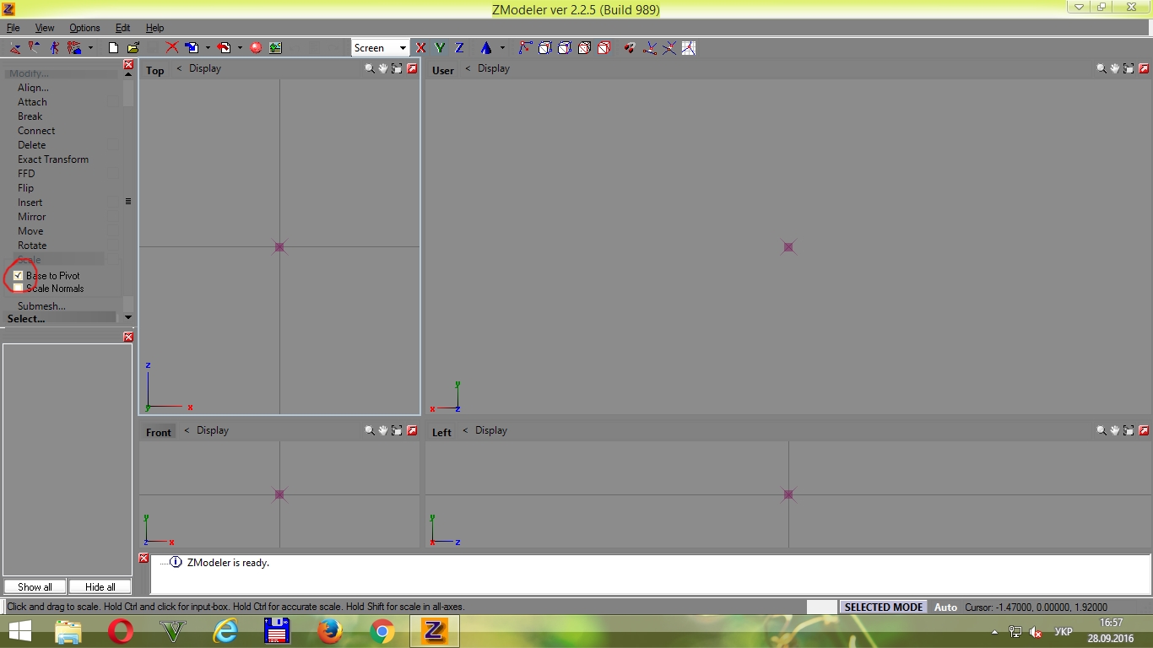Click the red sphere icon in toolbar
The image size is (1153, 648).
(256, 48)
